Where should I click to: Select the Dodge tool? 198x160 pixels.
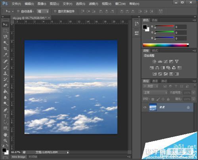tap(6, 103)
